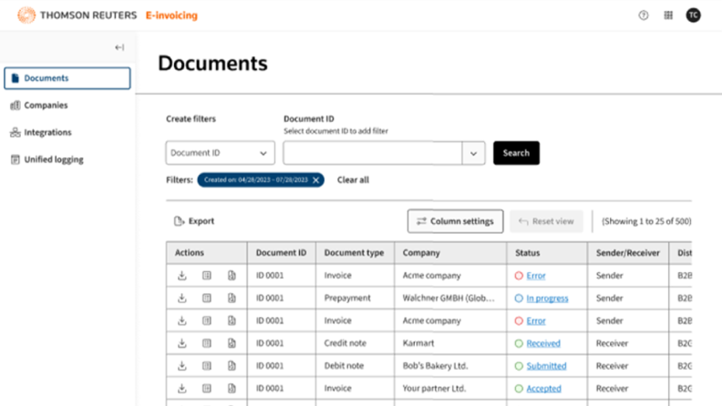This screenshot has height=406, width=722.
Task: Click inside the document ID input field
Action: (x=373, y=153)
